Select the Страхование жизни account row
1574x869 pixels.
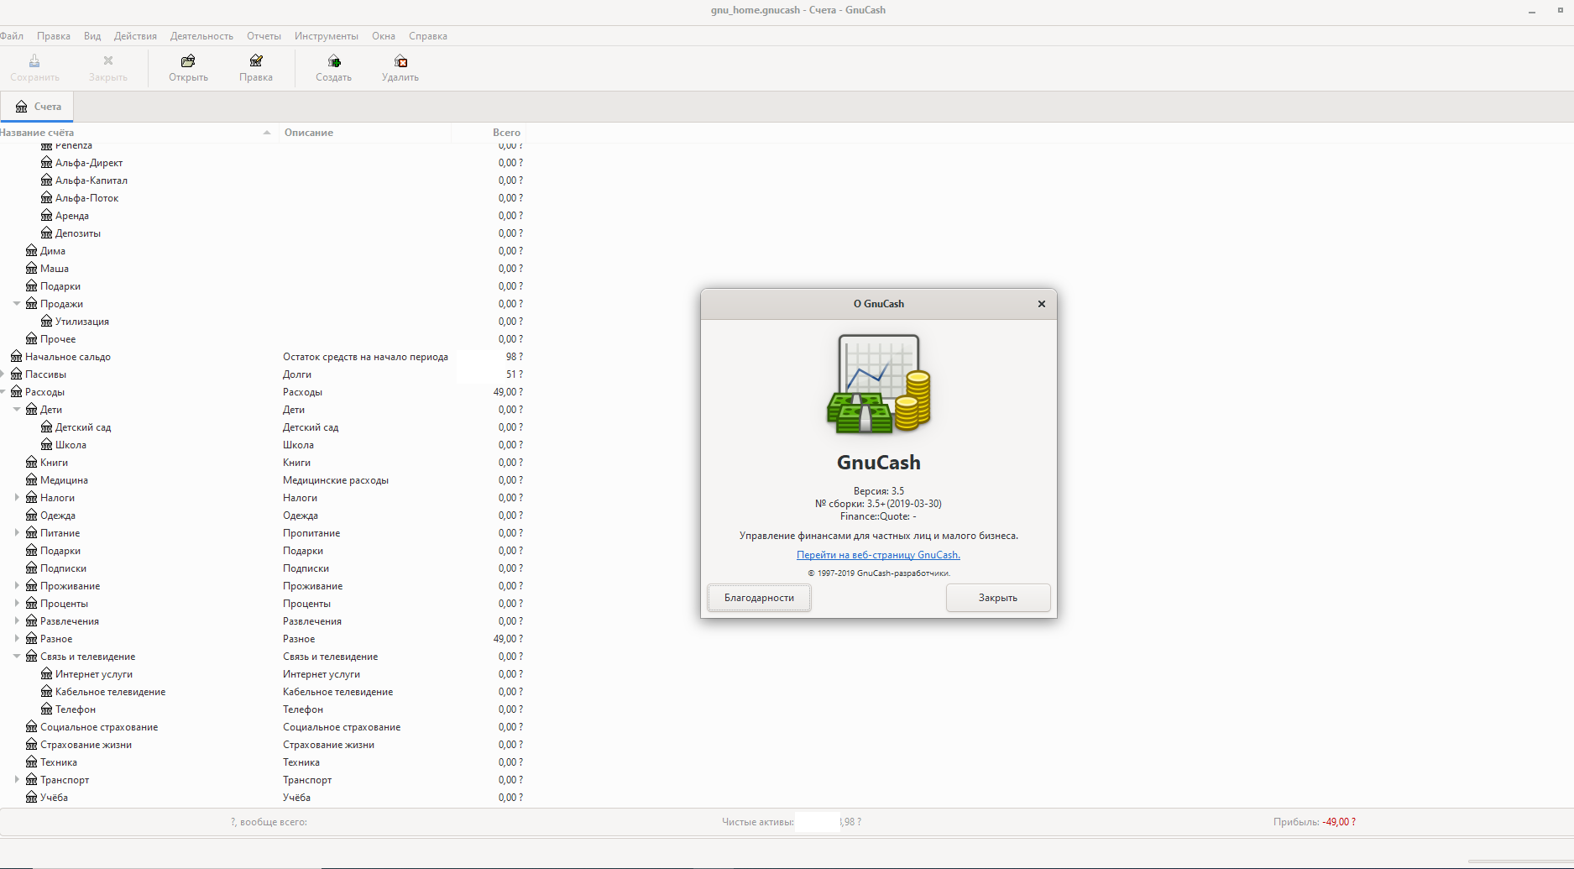click(x=263, y=745)
